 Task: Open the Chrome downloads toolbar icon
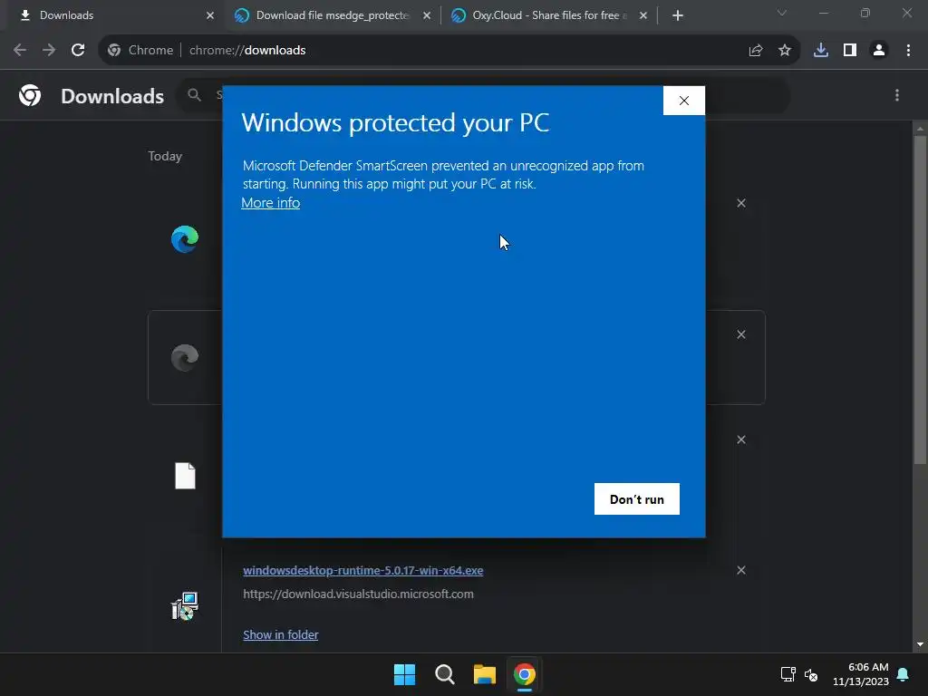pos(821,51)
